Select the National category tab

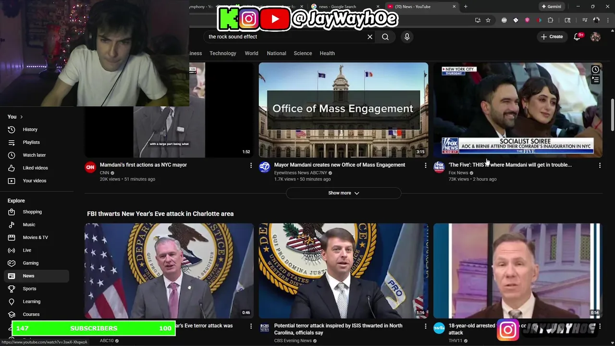tap(276, 53)
